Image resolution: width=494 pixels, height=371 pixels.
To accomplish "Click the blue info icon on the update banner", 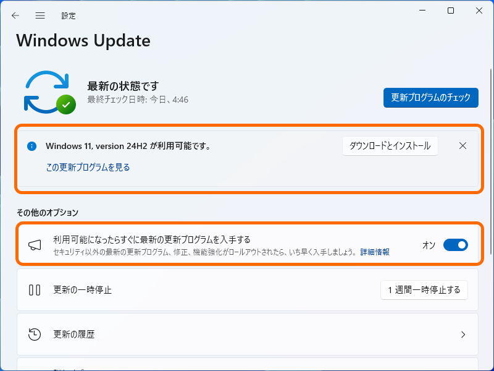I will click(x=31, y=146).
